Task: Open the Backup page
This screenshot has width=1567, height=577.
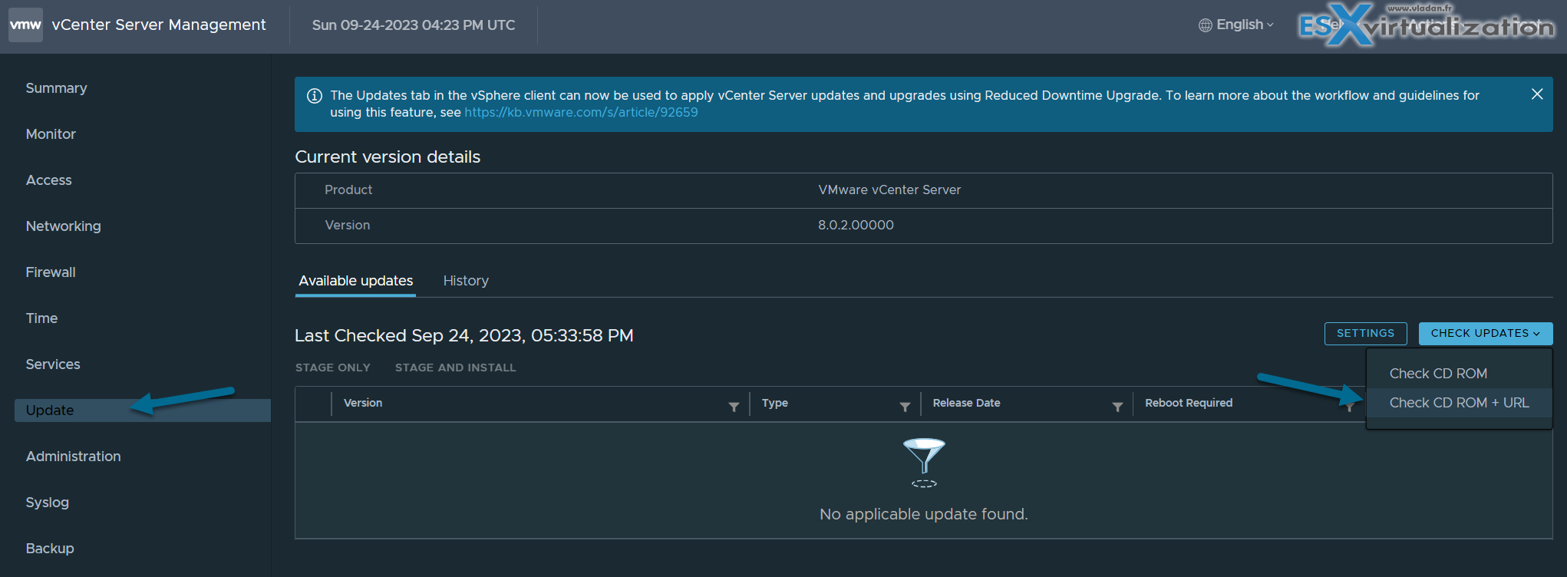Action: [x=50, y=549]
